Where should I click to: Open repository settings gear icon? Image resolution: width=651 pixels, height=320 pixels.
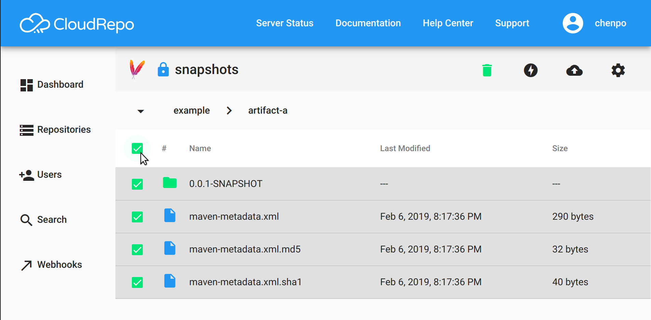point(618,70)
